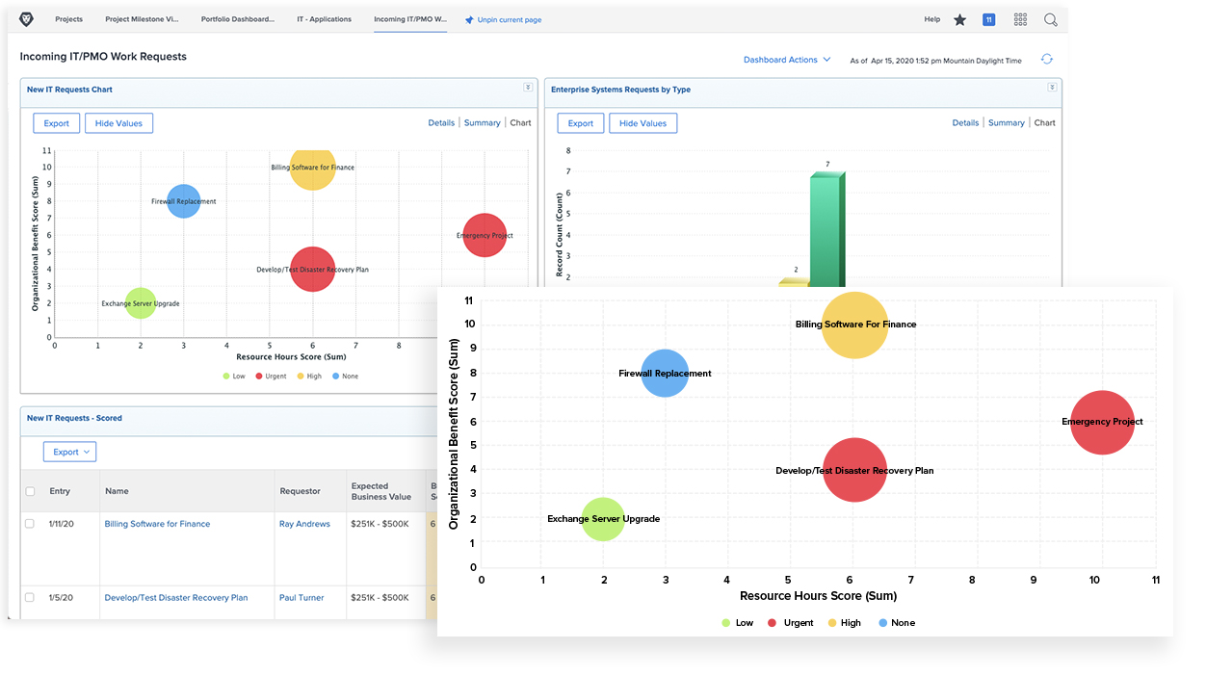Hide chart values with the Hide Values button

(x=118, y=122)
